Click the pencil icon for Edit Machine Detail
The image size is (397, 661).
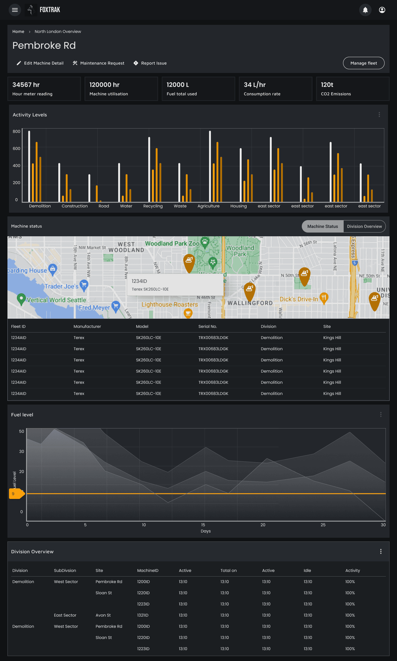point(19,63)
